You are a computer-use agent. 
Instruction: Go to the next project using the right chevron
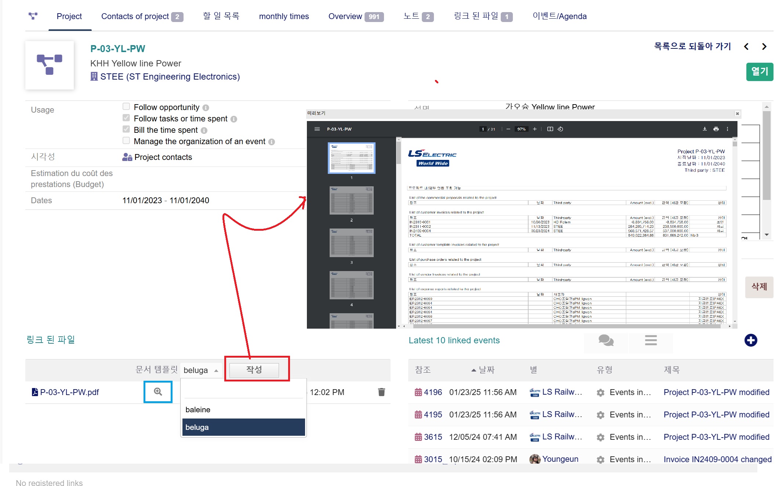tap(764, 47)
